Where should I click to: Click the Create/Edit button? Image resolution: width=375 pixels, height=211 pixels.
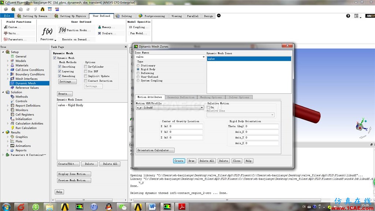68,164
